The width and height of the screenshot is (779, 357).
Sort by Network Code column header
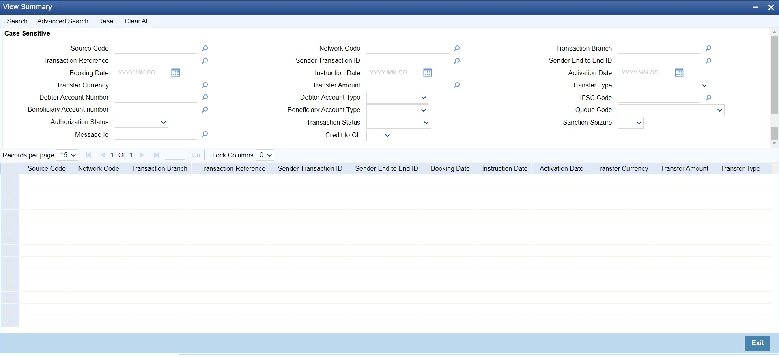pos(99,168)
